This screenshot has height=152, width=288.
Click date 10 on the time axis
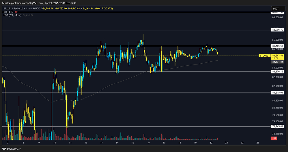coord(55,143)
